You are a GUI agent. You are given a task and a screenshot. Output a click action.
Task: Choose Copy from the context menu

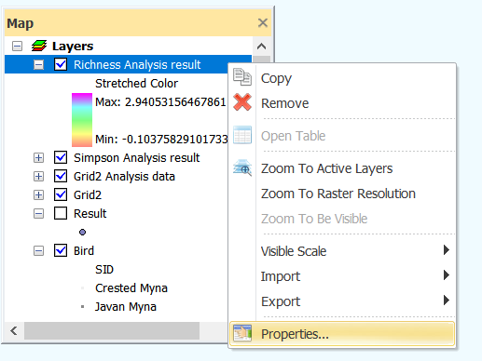(x=342, y=78)
